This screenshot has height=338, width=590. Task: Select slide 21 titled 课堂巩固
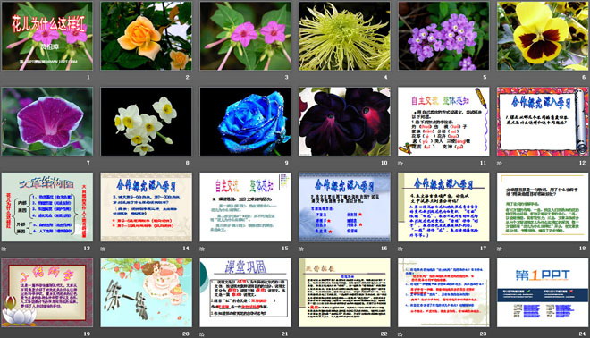coord(245,292)
